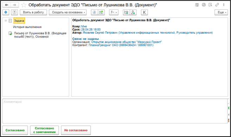Select Задача item in the tree
This screenshot has width=231, height=137.
pos(19,21)
